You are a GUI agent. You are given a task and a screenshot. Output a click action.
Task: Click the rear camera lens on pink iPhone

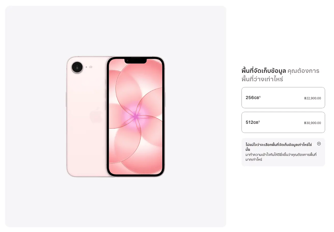[x=77, y=67]
